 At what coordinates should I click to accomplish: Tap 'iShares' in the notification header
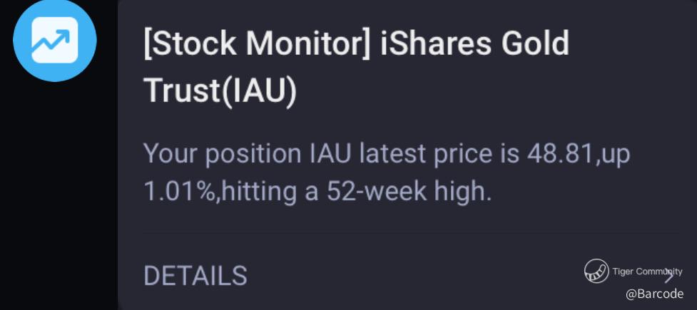pos(424,45)
